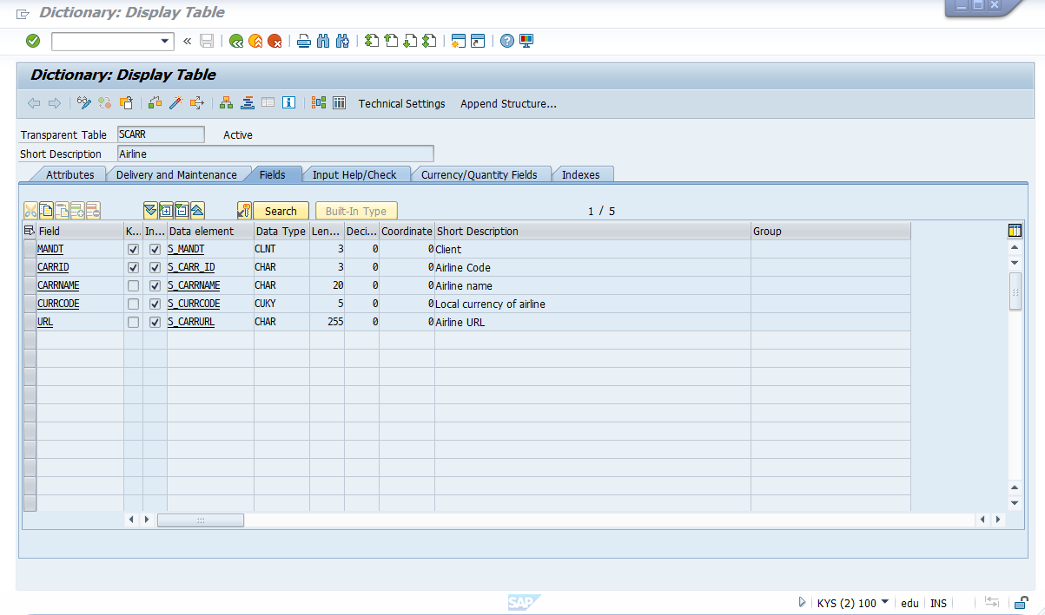
Task: Click the horizontal scrollbar thumb
Action: pyautogui.click(x=201, y=520)
